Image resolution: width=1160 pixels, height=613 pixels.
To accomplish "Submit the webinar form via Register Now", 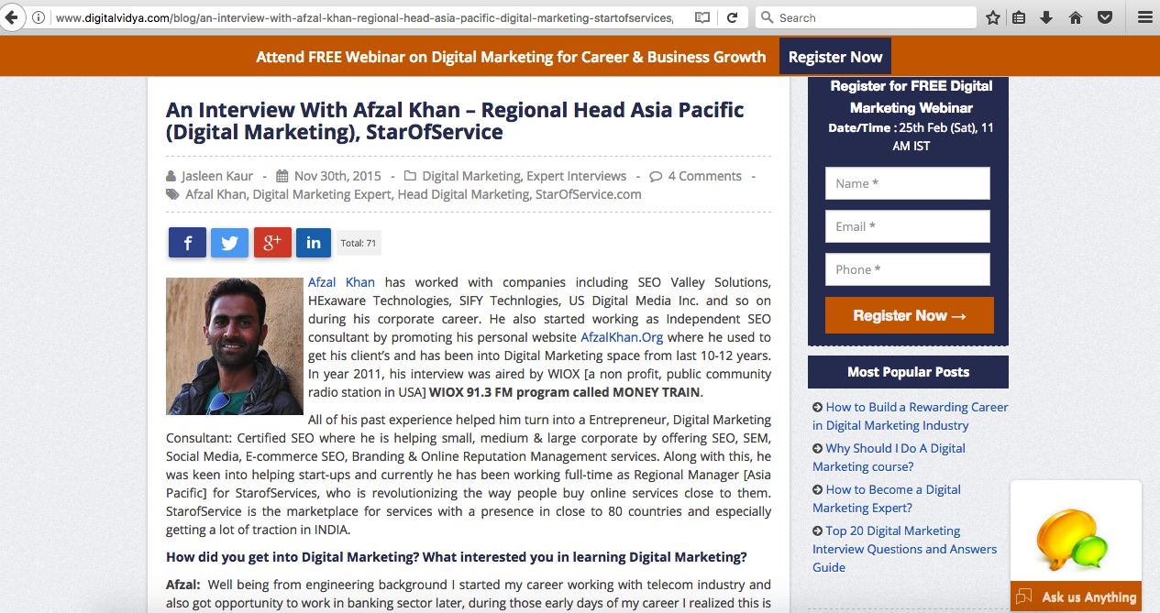I will [x=909, y=314].
